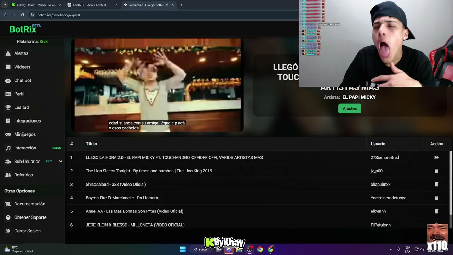Select the song title 'Shisosaloud - 333 (Video Oficial)'
The width and height of the screenshot is (453, 255).
pyautogui.click(x=116, y=184)
